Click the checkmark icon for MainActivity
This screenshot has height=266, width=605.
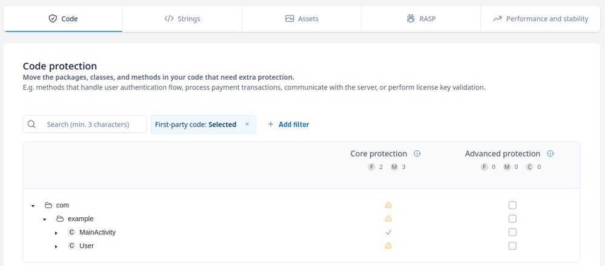388,232
